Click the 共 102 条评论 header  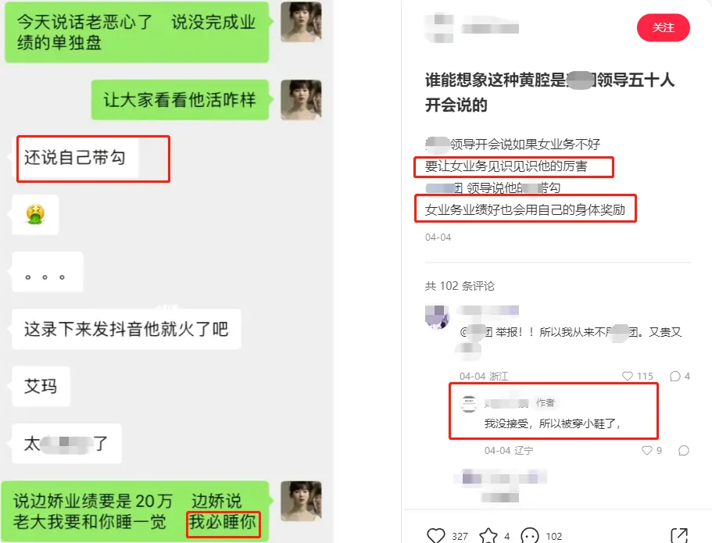[460, 286]
